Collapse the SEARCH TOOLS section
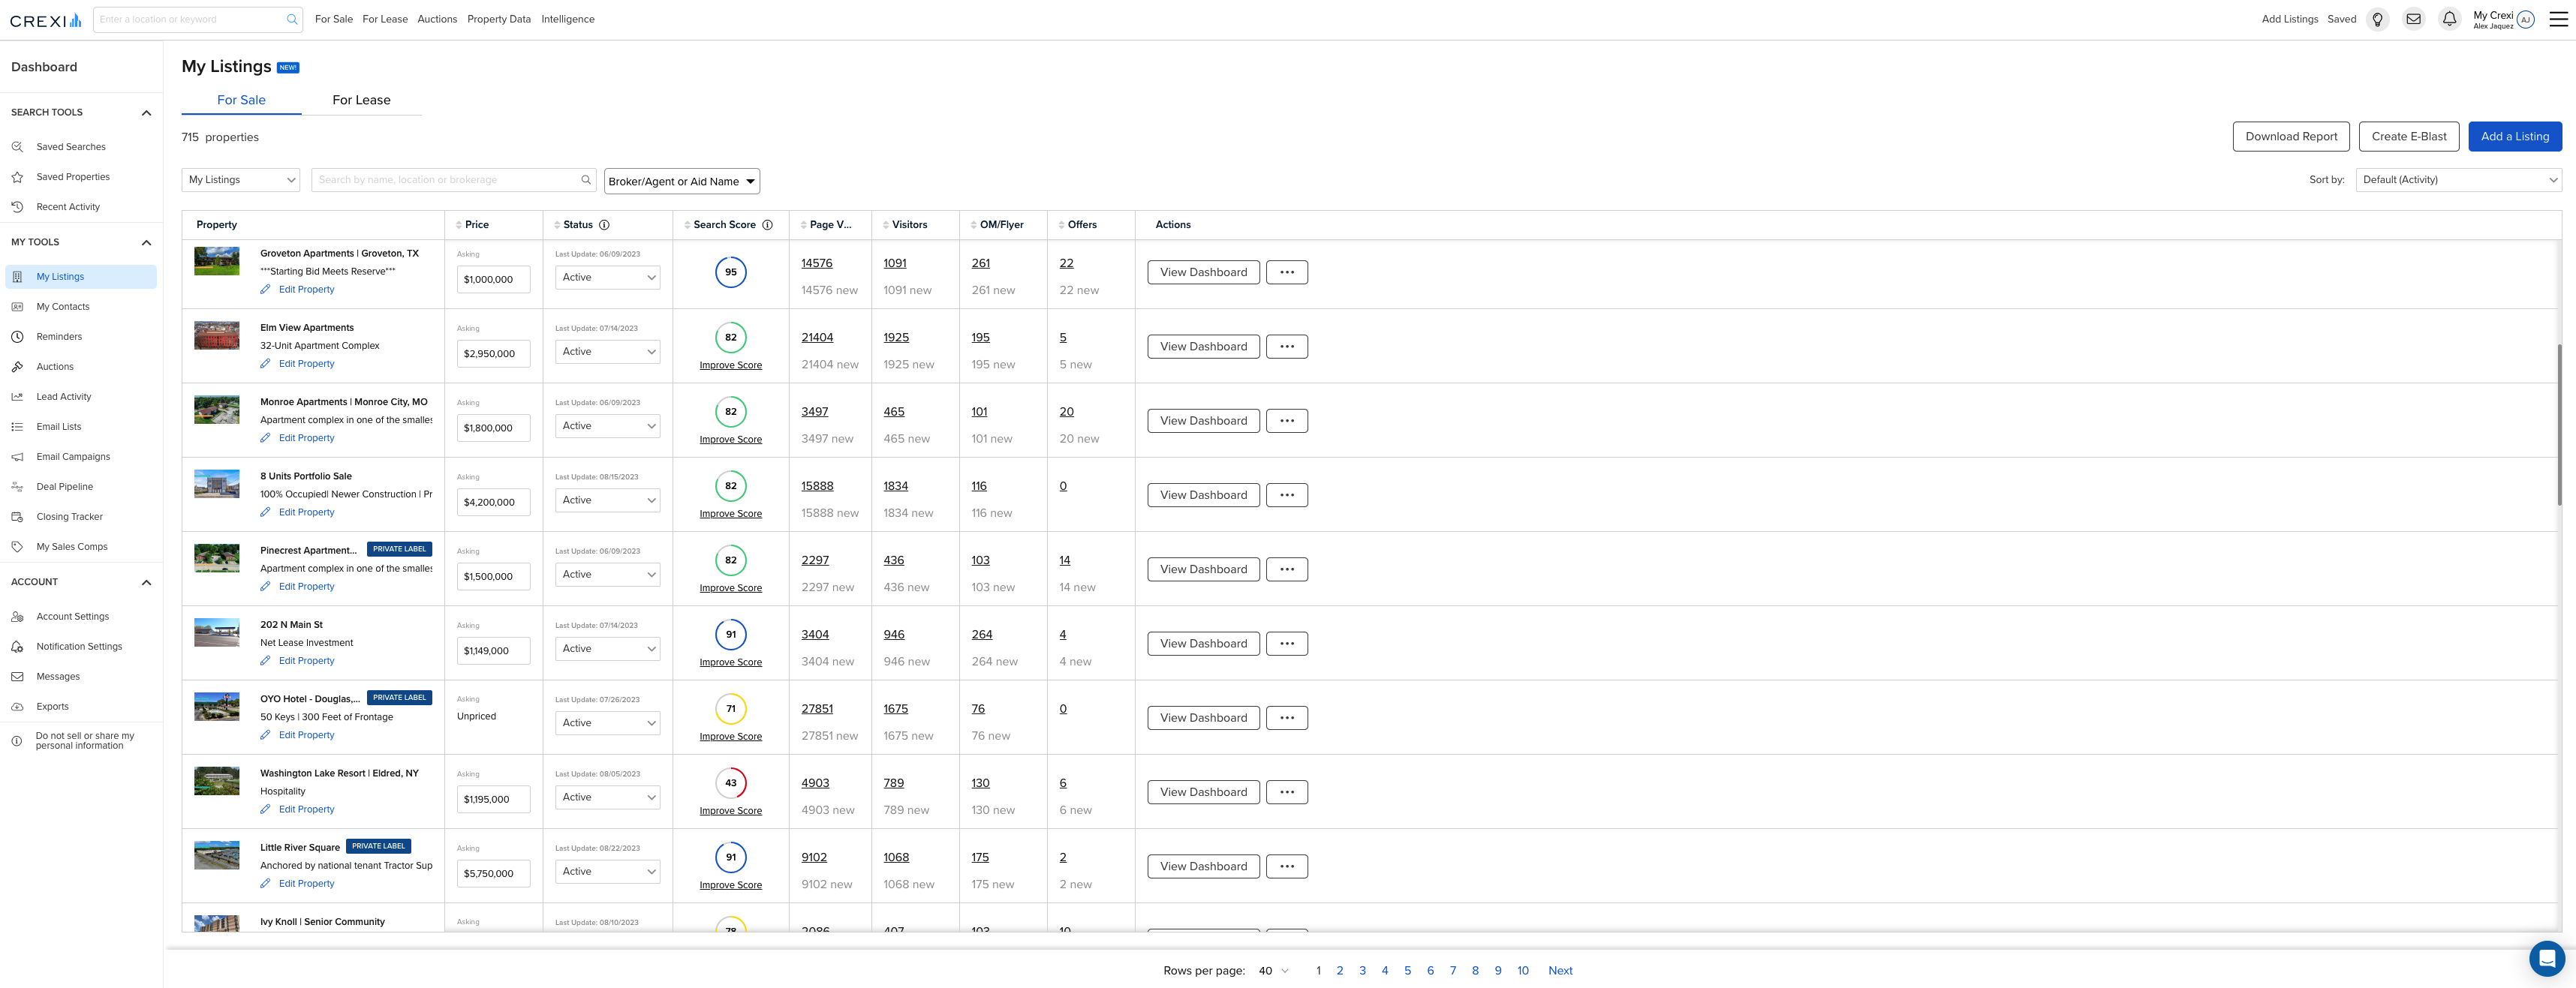 tap(145, 112)
